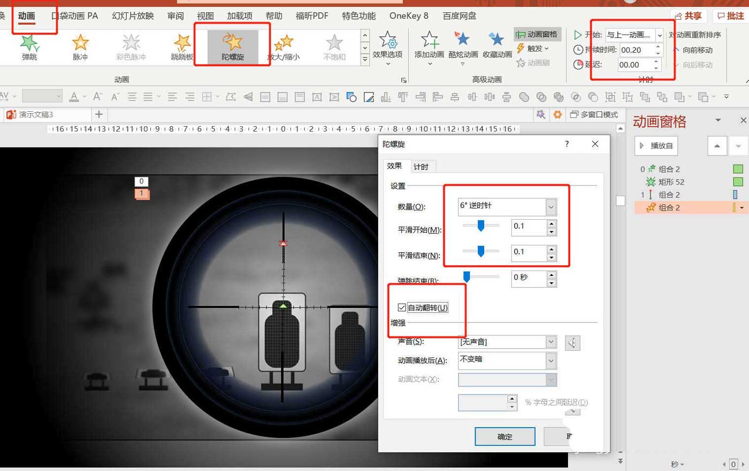This screenshot has width=749, height=471.
Task: Toggle the 动画窗格 (Animation Pane) ribbon button
Action: (537, 34)
